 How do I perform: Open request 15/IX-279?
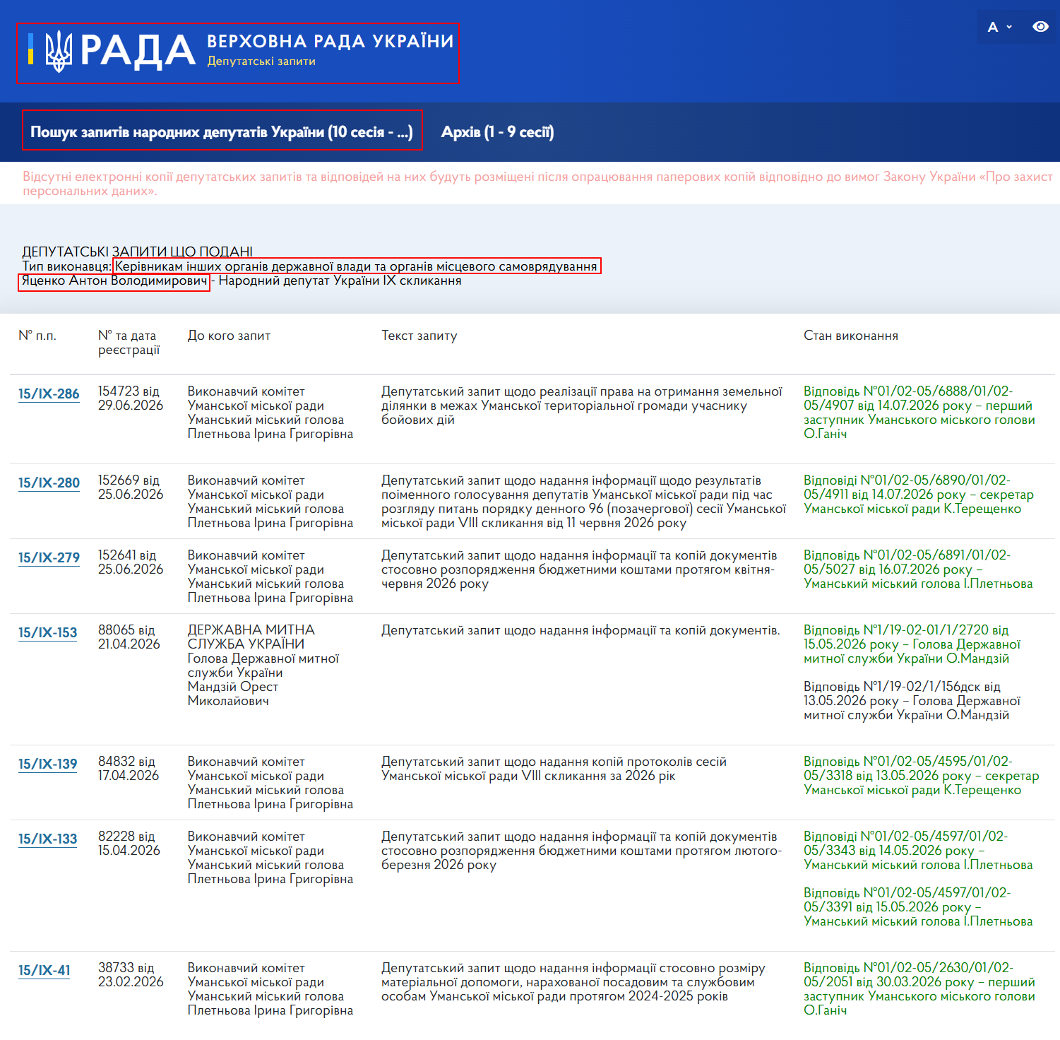click(x=49, y=558)
